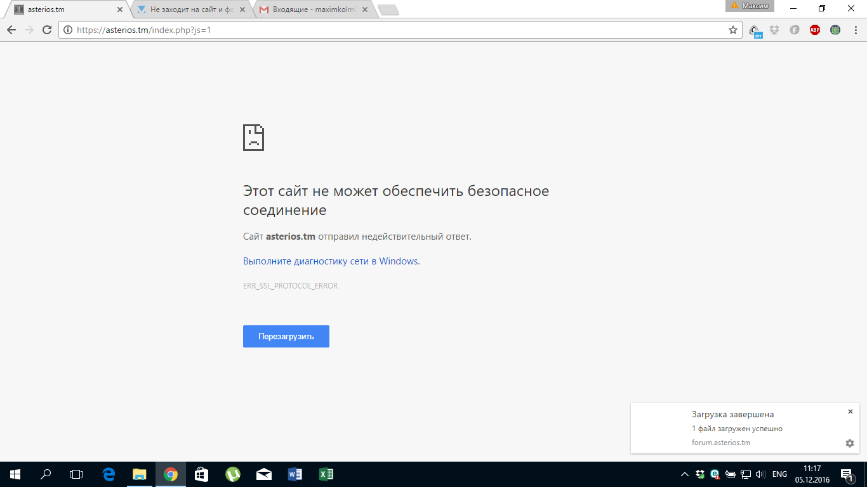867x487 pixels.
Task: Click the Загрузка завершена notification title
Action: [732, 414]
